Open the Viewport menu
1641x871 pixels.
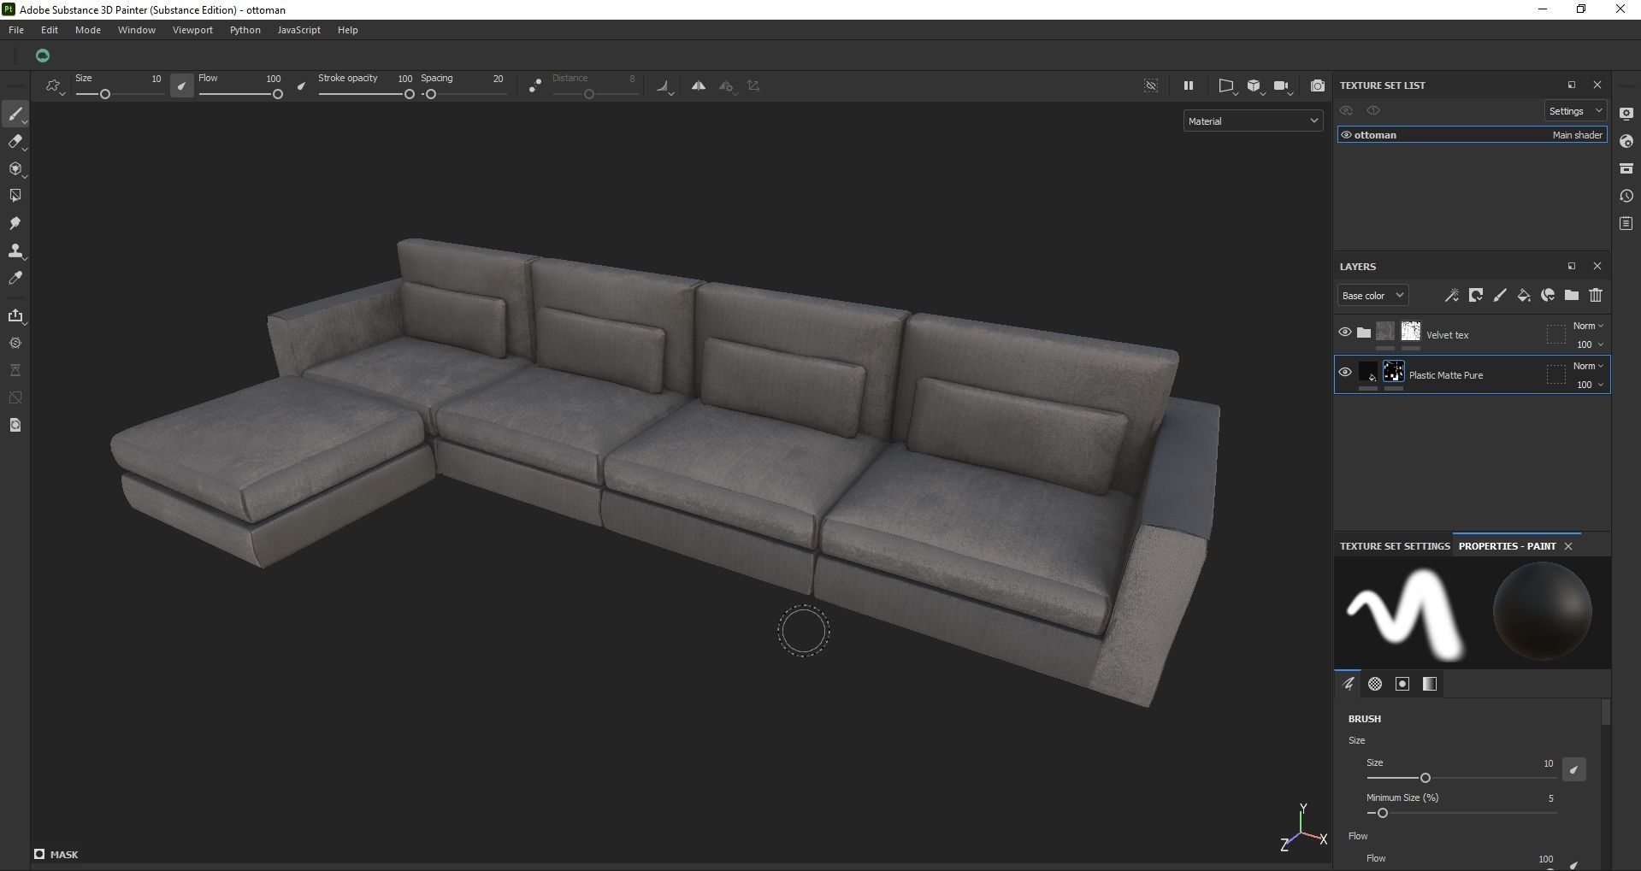(192, 30)
